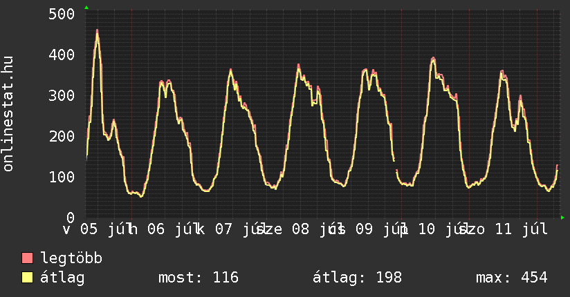Click the 'átlag: 198' statistic
The image size is (570, 297).
[x=358, y=278]
